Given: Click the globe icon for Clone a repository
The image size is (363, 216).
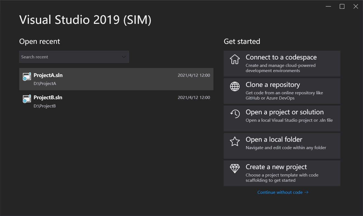Looking at the screenshot, I should (x=235, y=87).
